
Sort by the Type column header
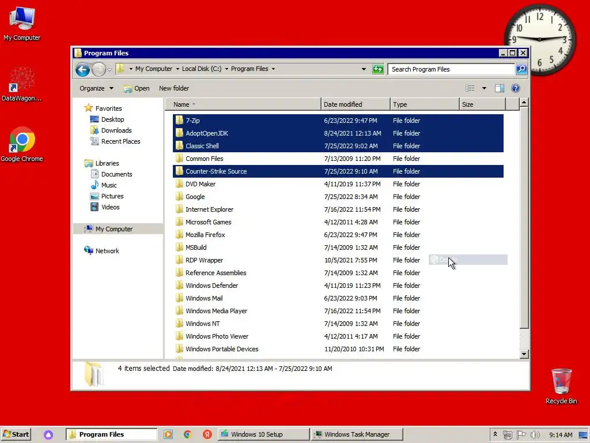pyautogui.click(x=425, y=104)
